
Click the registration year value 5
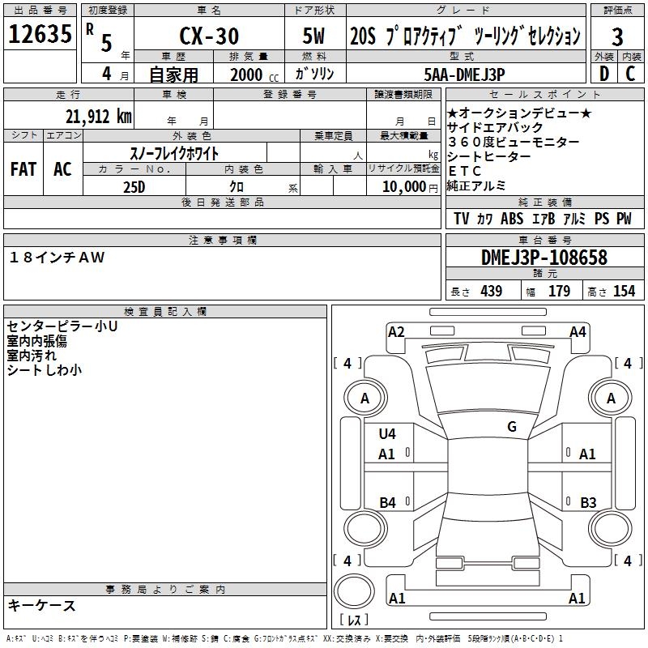[x=107, y=43]
